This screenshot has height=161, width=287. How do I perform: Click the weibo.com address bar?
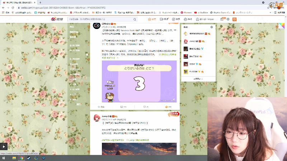(x=63, y=8)
